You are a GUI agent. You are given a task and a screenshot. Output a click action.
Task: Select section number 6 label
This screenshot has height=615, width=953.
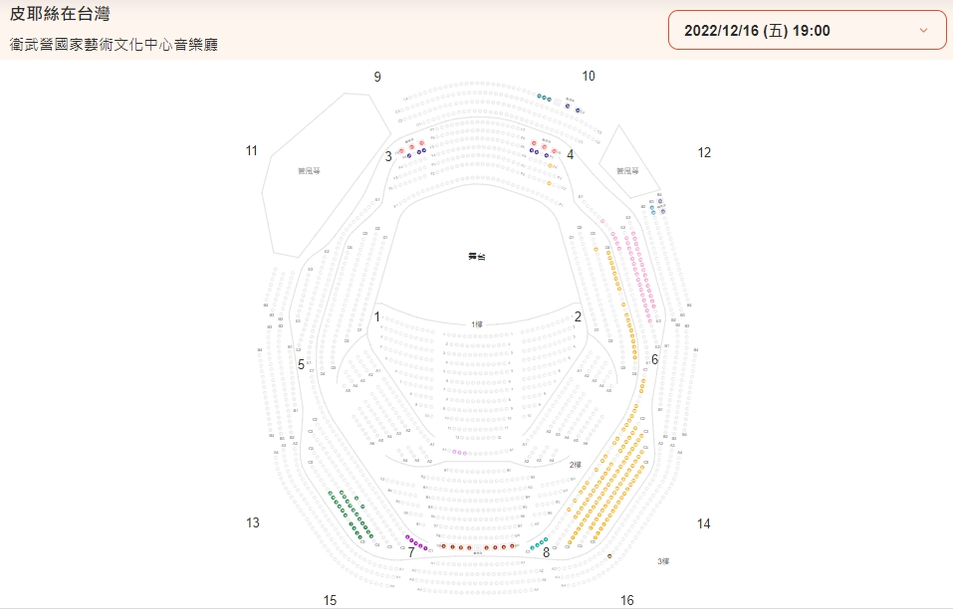coord(654,359)
